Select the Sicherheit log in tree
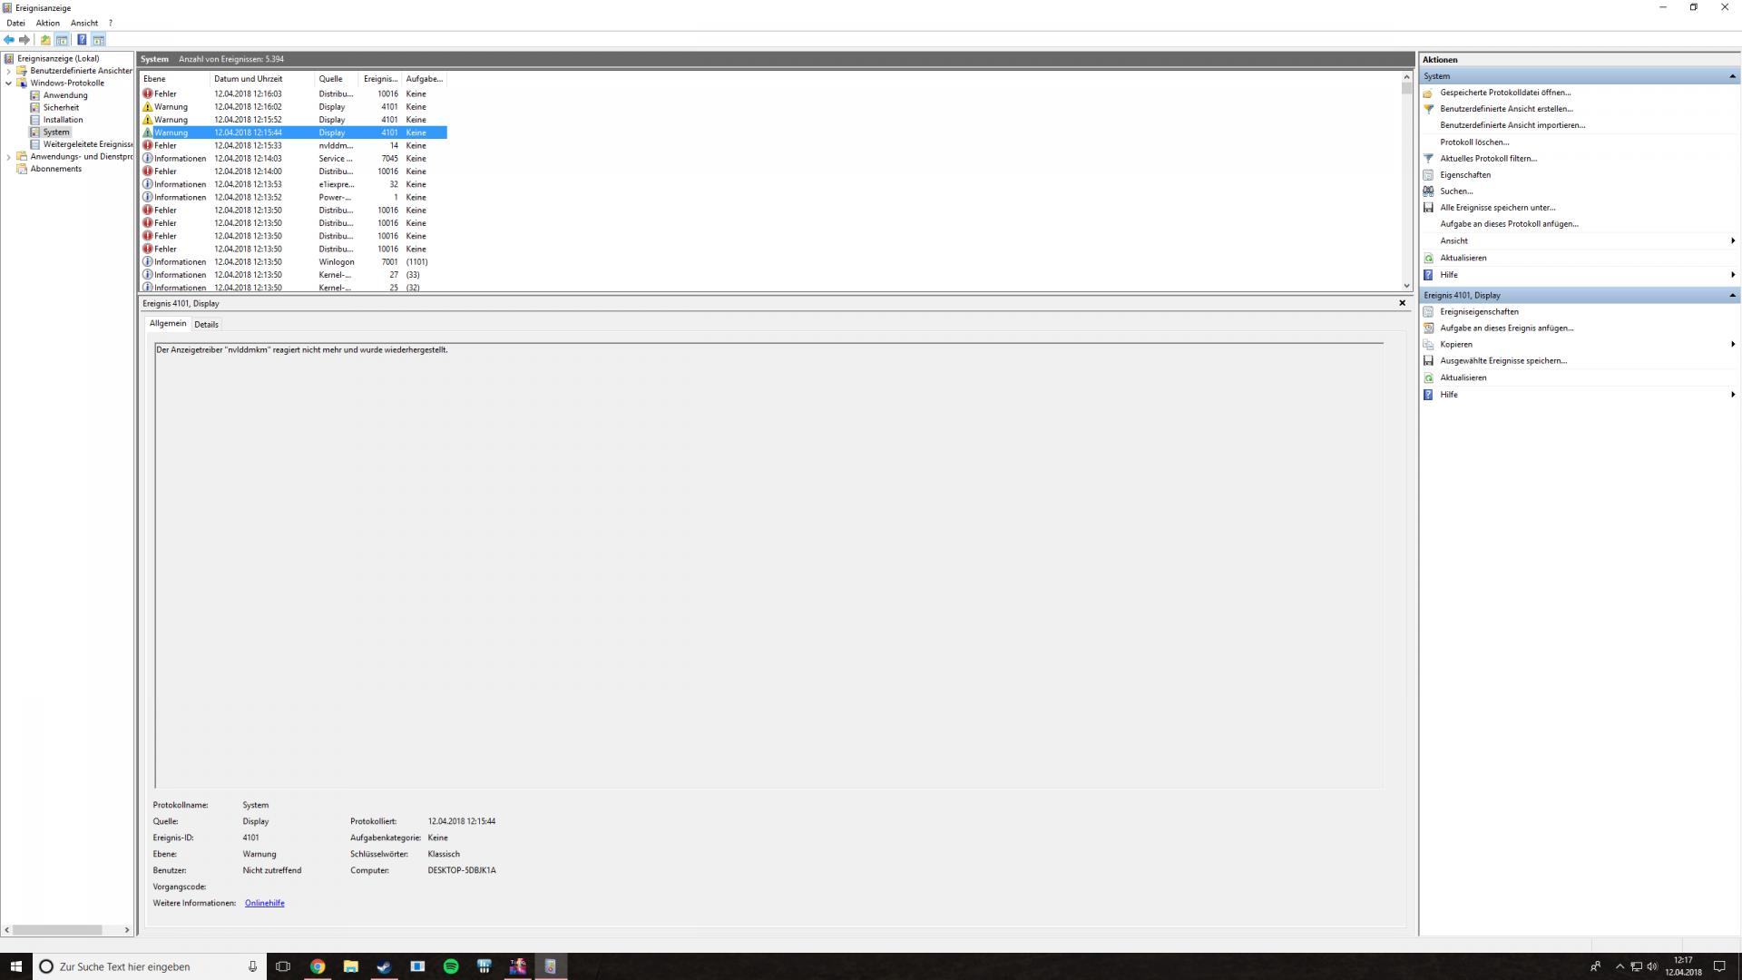The image size is (1742, 980). coord(61,108)
